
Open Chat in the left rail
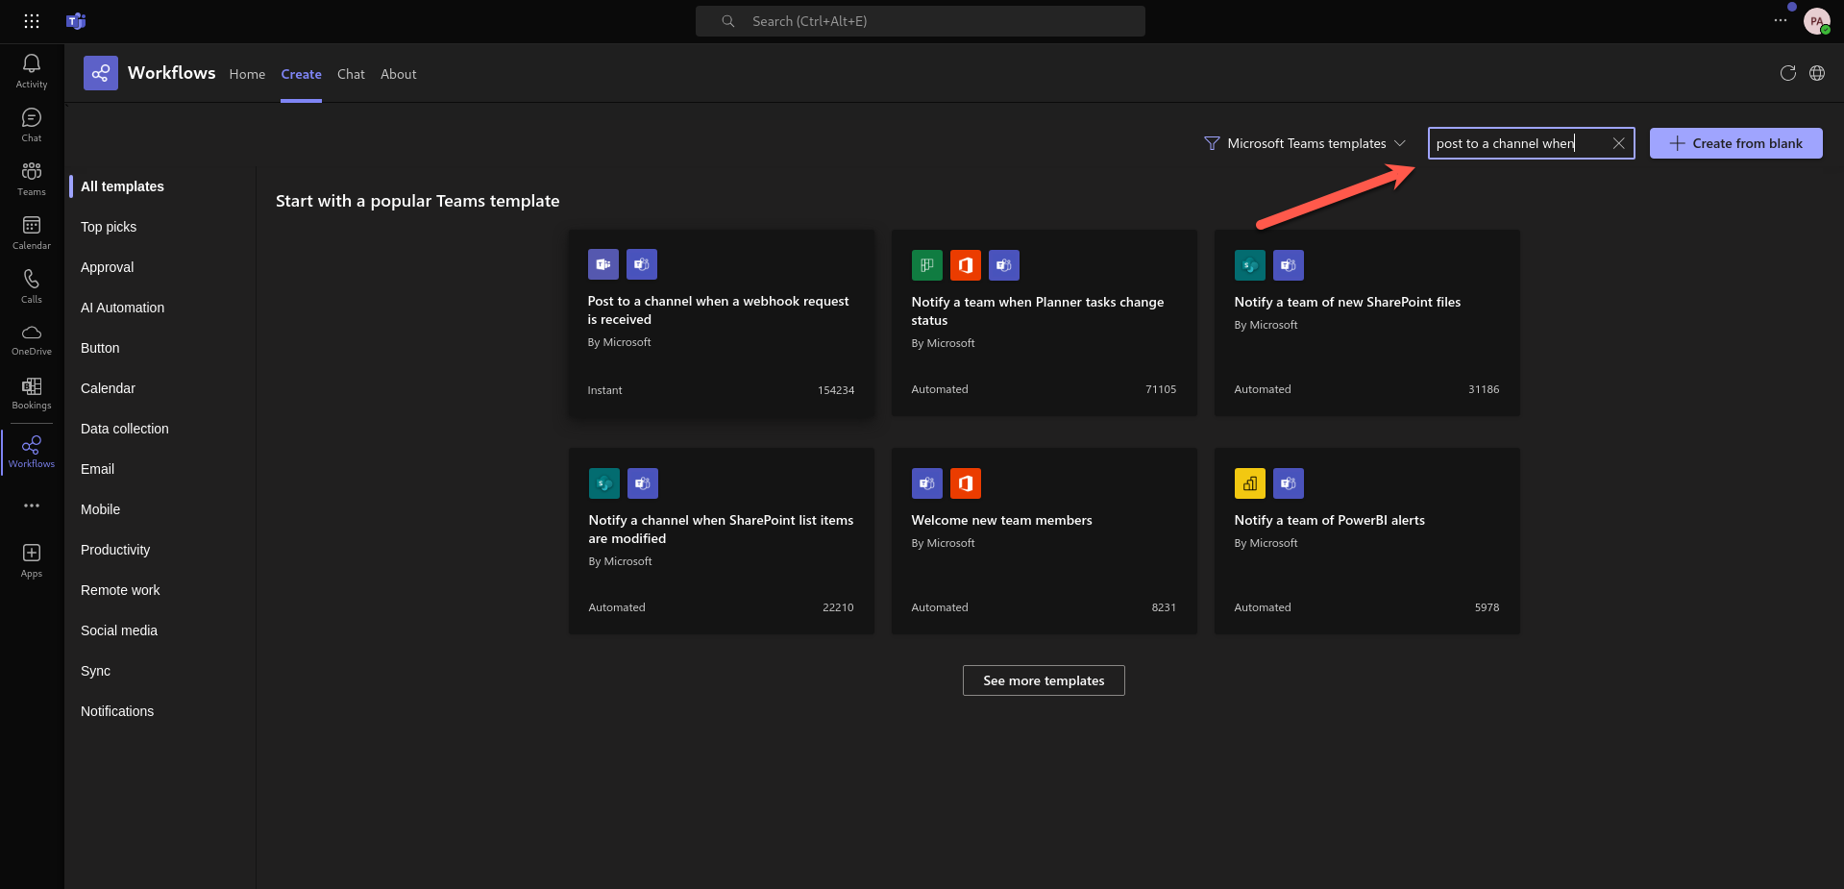(x=32, y=125)
